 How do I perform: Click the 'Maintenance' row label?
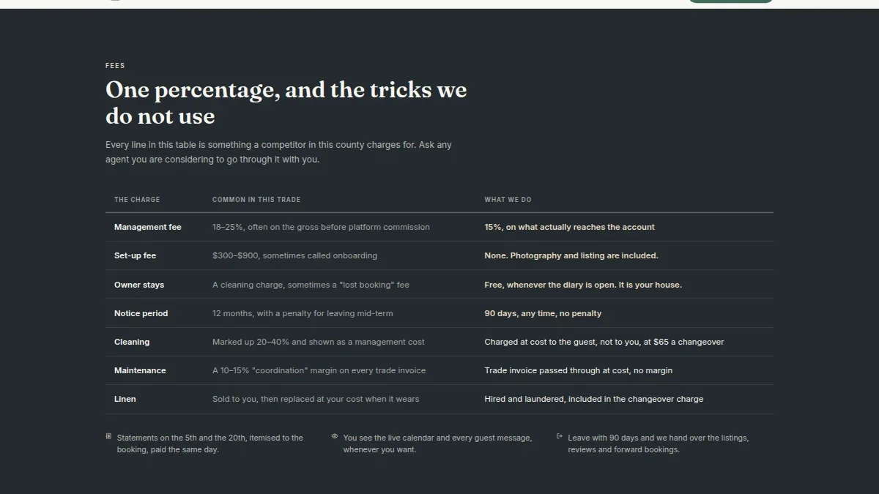[x=140, y=370]
